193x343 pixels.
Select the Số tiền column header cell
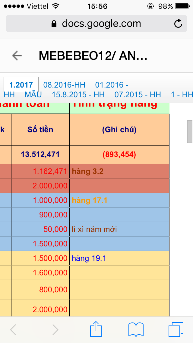coord(40,130)
